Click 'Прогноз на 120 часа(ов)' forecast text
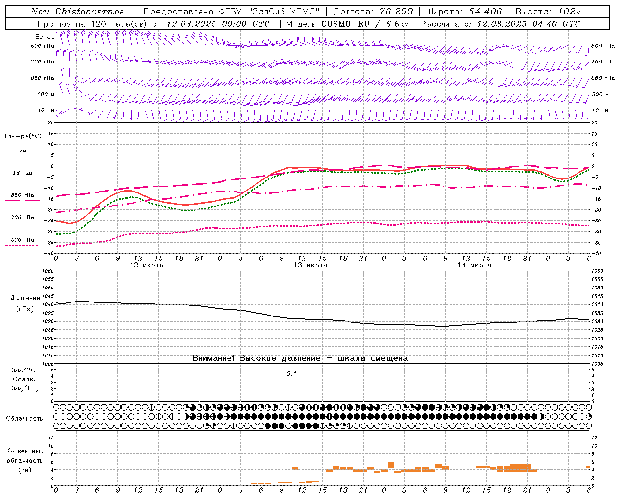617x494 pixels. click(x=93, y=24)
